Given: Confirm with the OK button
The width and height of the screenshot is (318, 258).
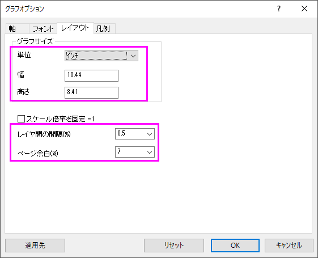Looking at the screenshot, I should pos(235,246).
